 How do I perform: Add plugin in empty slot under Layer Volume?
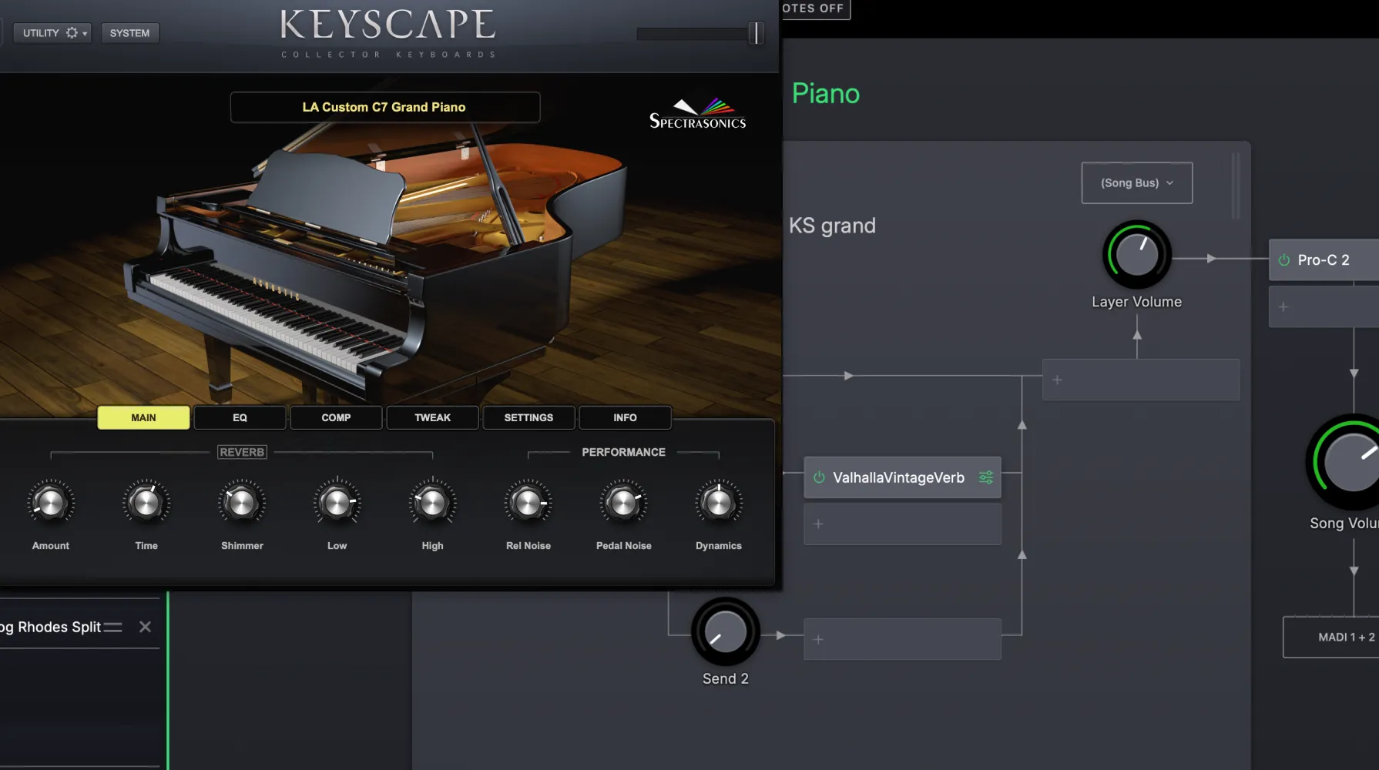tap(1141, 380)
